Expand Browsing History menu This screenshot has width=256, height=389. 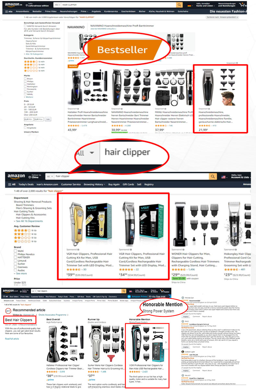[x=94, y=184]
